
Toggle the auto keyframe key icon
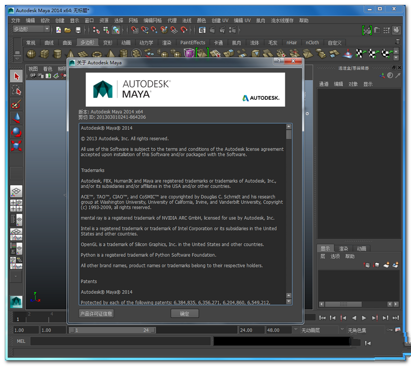[389, 330]
